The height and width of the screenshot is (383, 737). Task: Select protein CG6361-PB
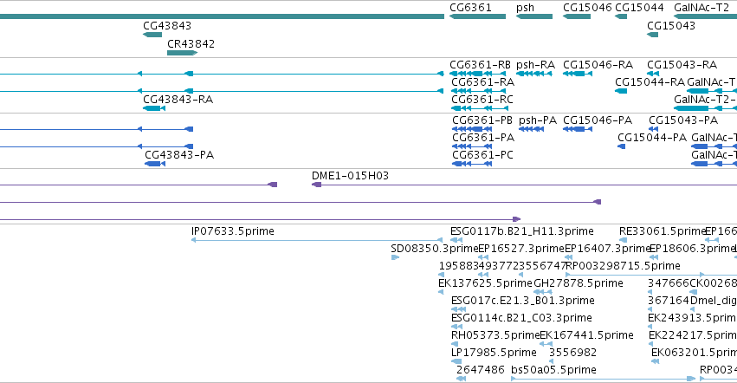click(482, 120)
